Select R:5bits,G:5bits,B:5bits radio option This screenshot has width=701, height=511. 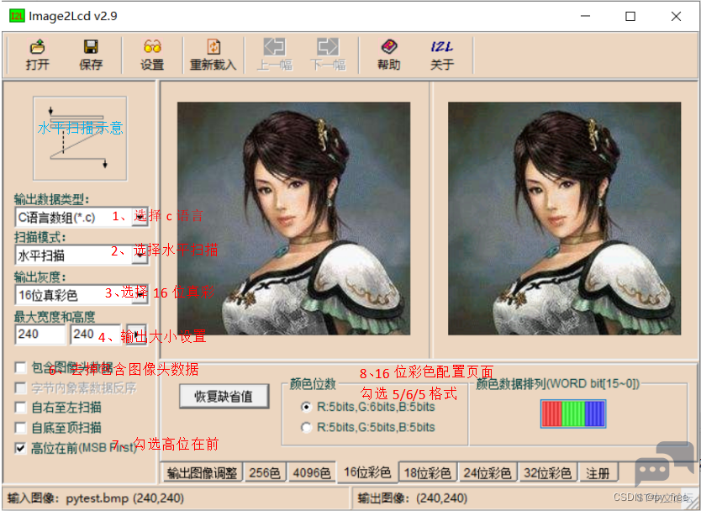pos(306,428)
